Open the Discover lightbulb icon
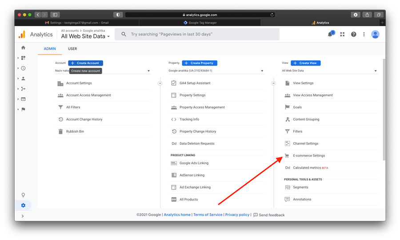 coord(23,195)
